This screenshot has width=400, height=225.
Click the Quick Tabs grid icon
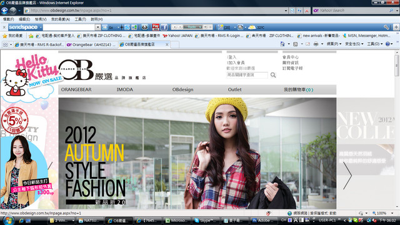5,44
